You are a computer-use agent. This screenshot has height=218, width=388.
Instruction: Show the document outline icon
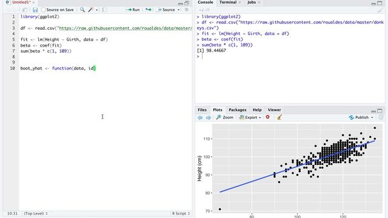[187, 10]
